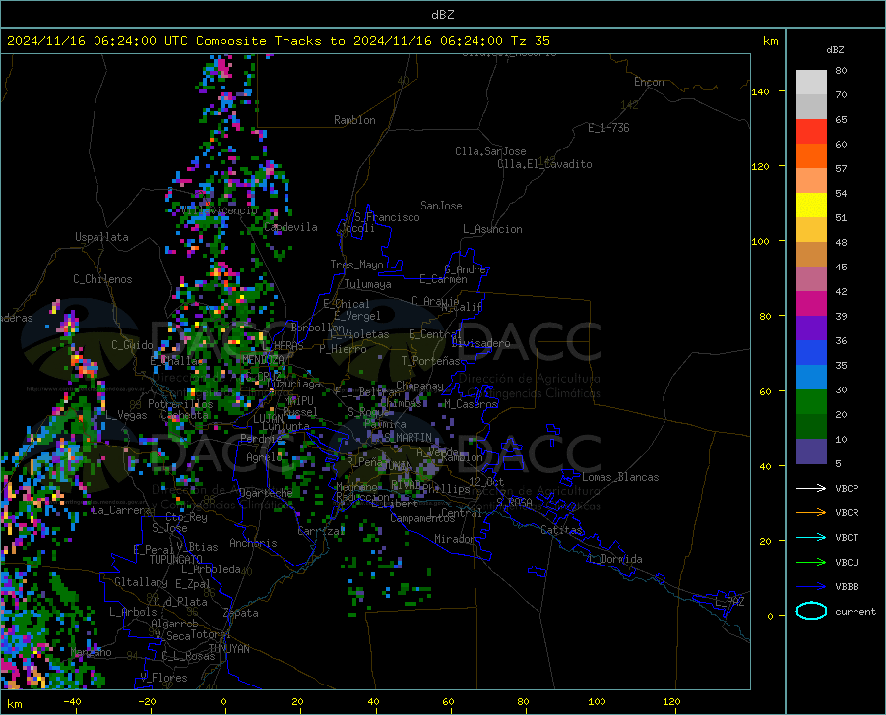Click the orange VBCR arrow legend icon
The height and width of the screenshot is (715, 886).
point(811,512)
